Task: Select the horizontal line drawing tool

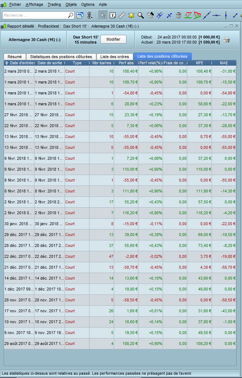Action: [216, 15]
